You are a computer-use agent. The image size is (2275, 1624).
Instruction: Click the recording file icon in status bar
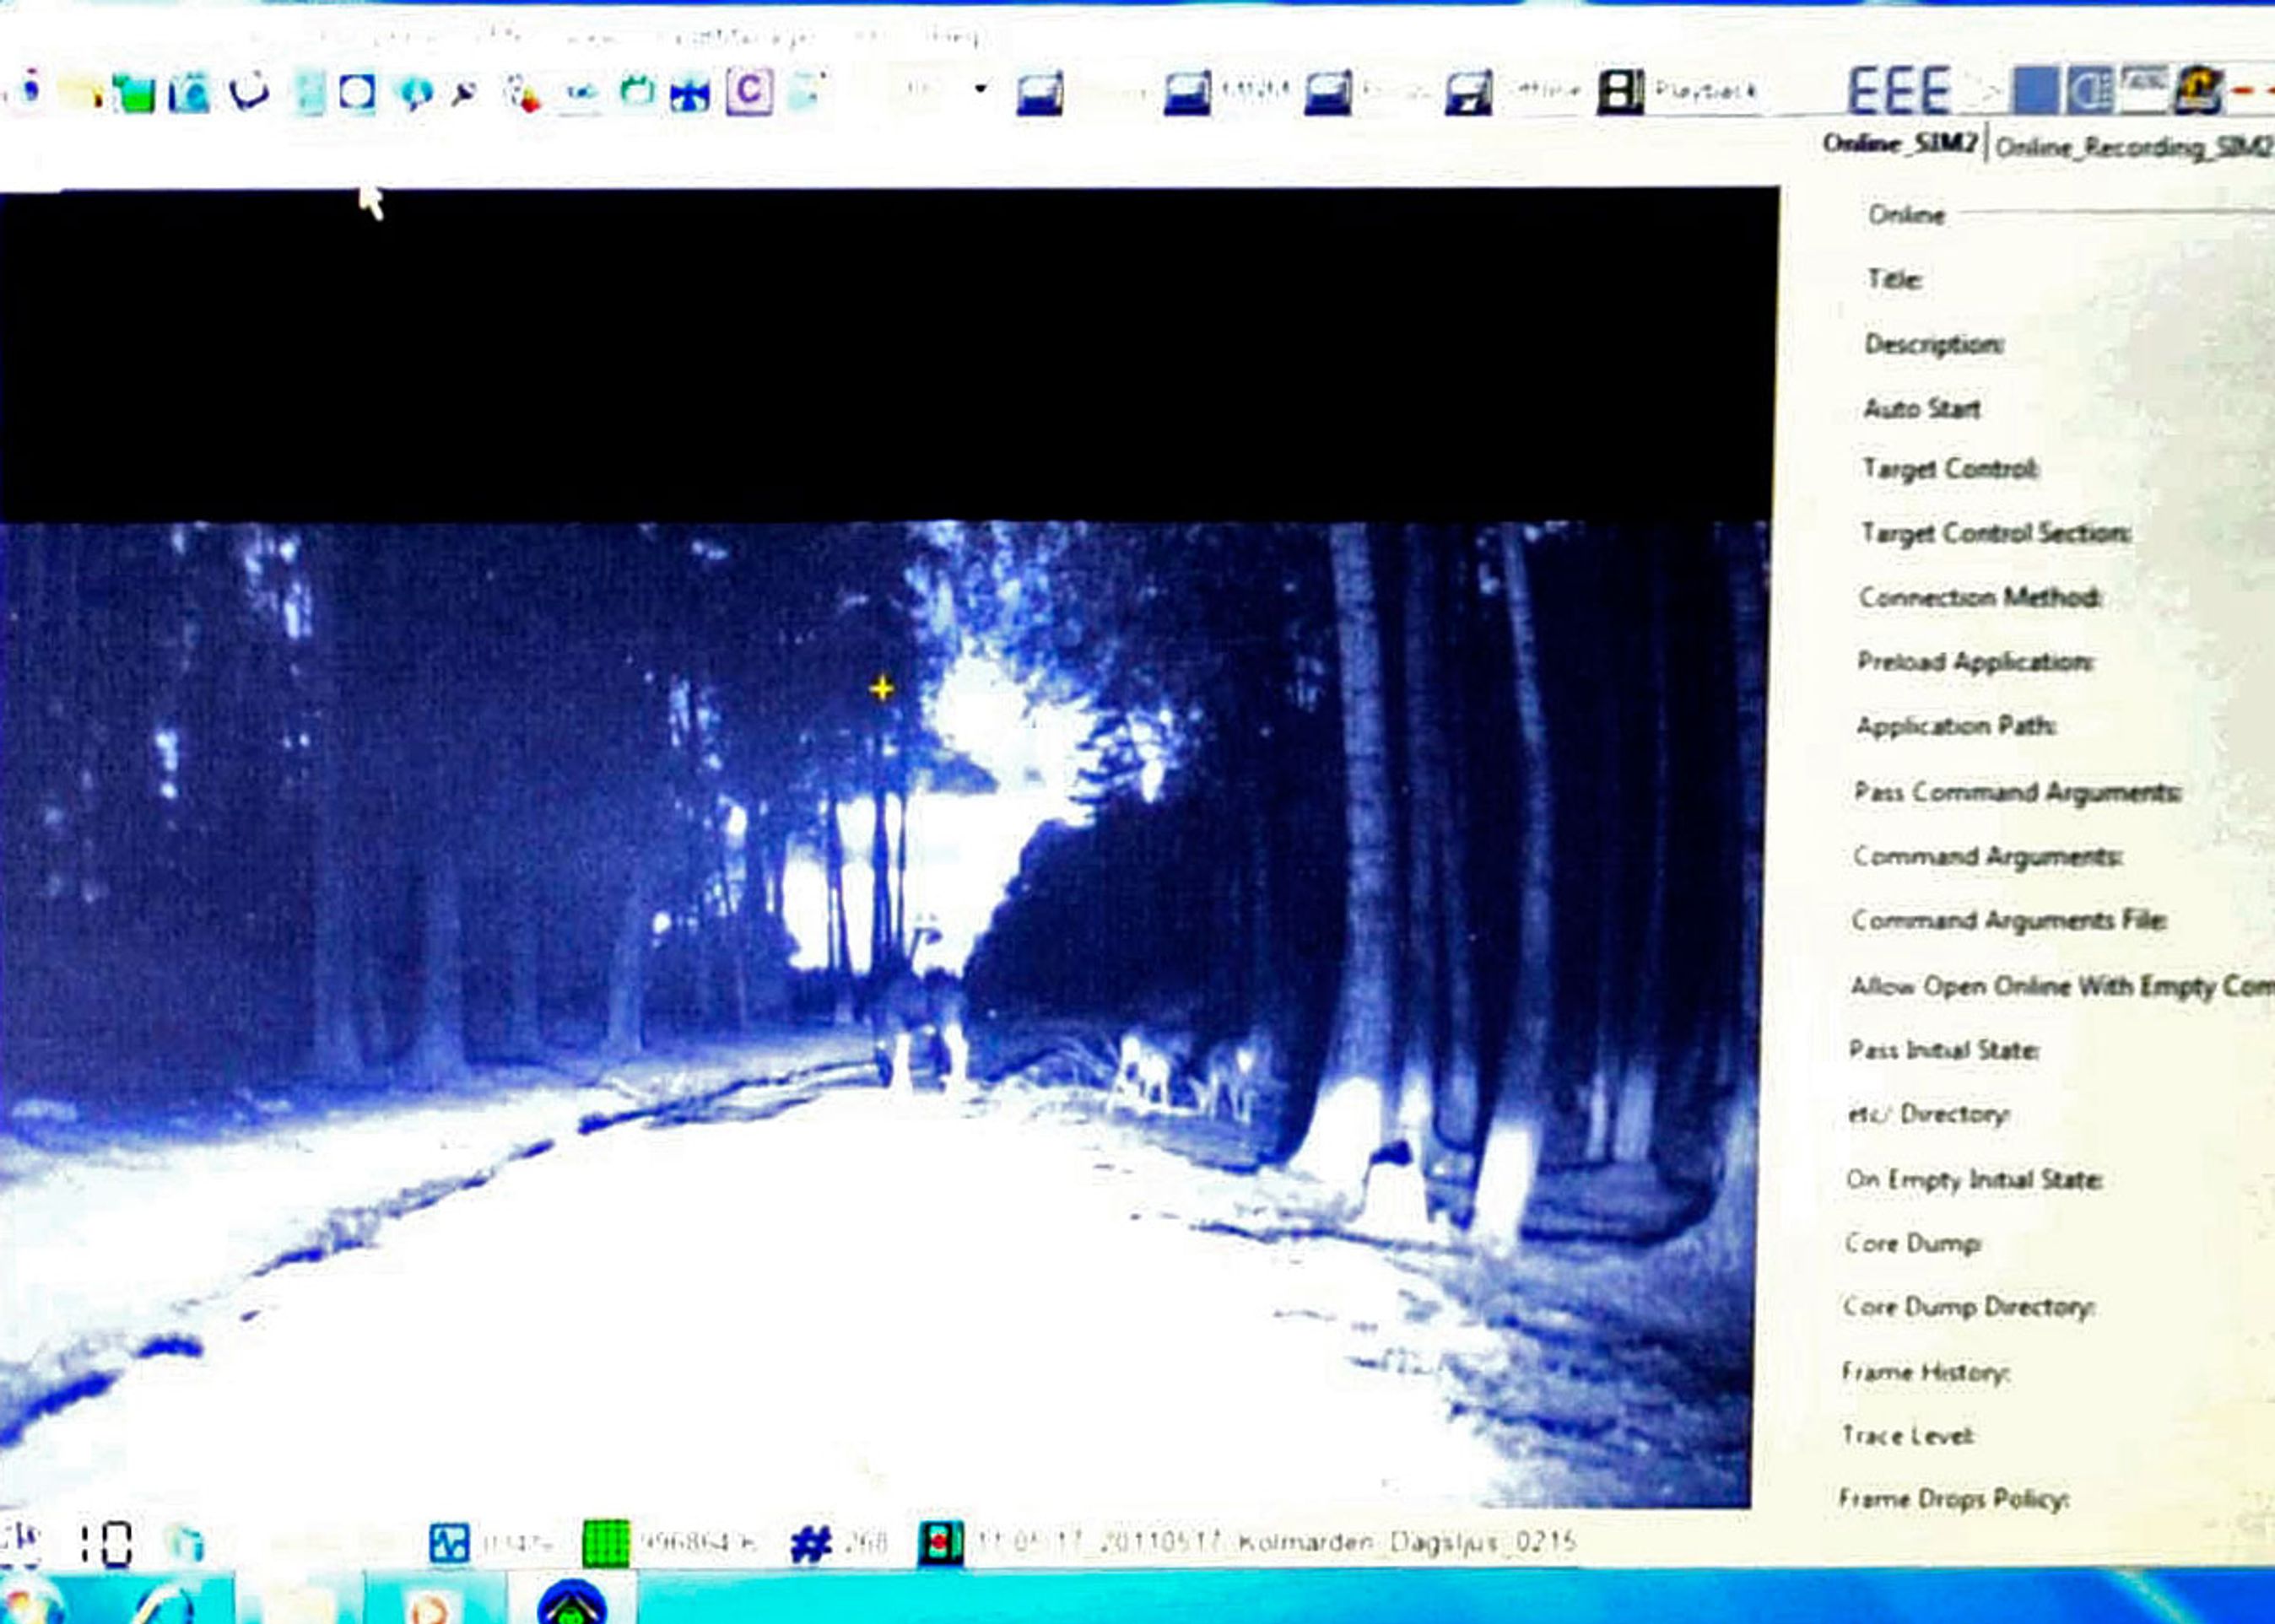(940, 1543)
